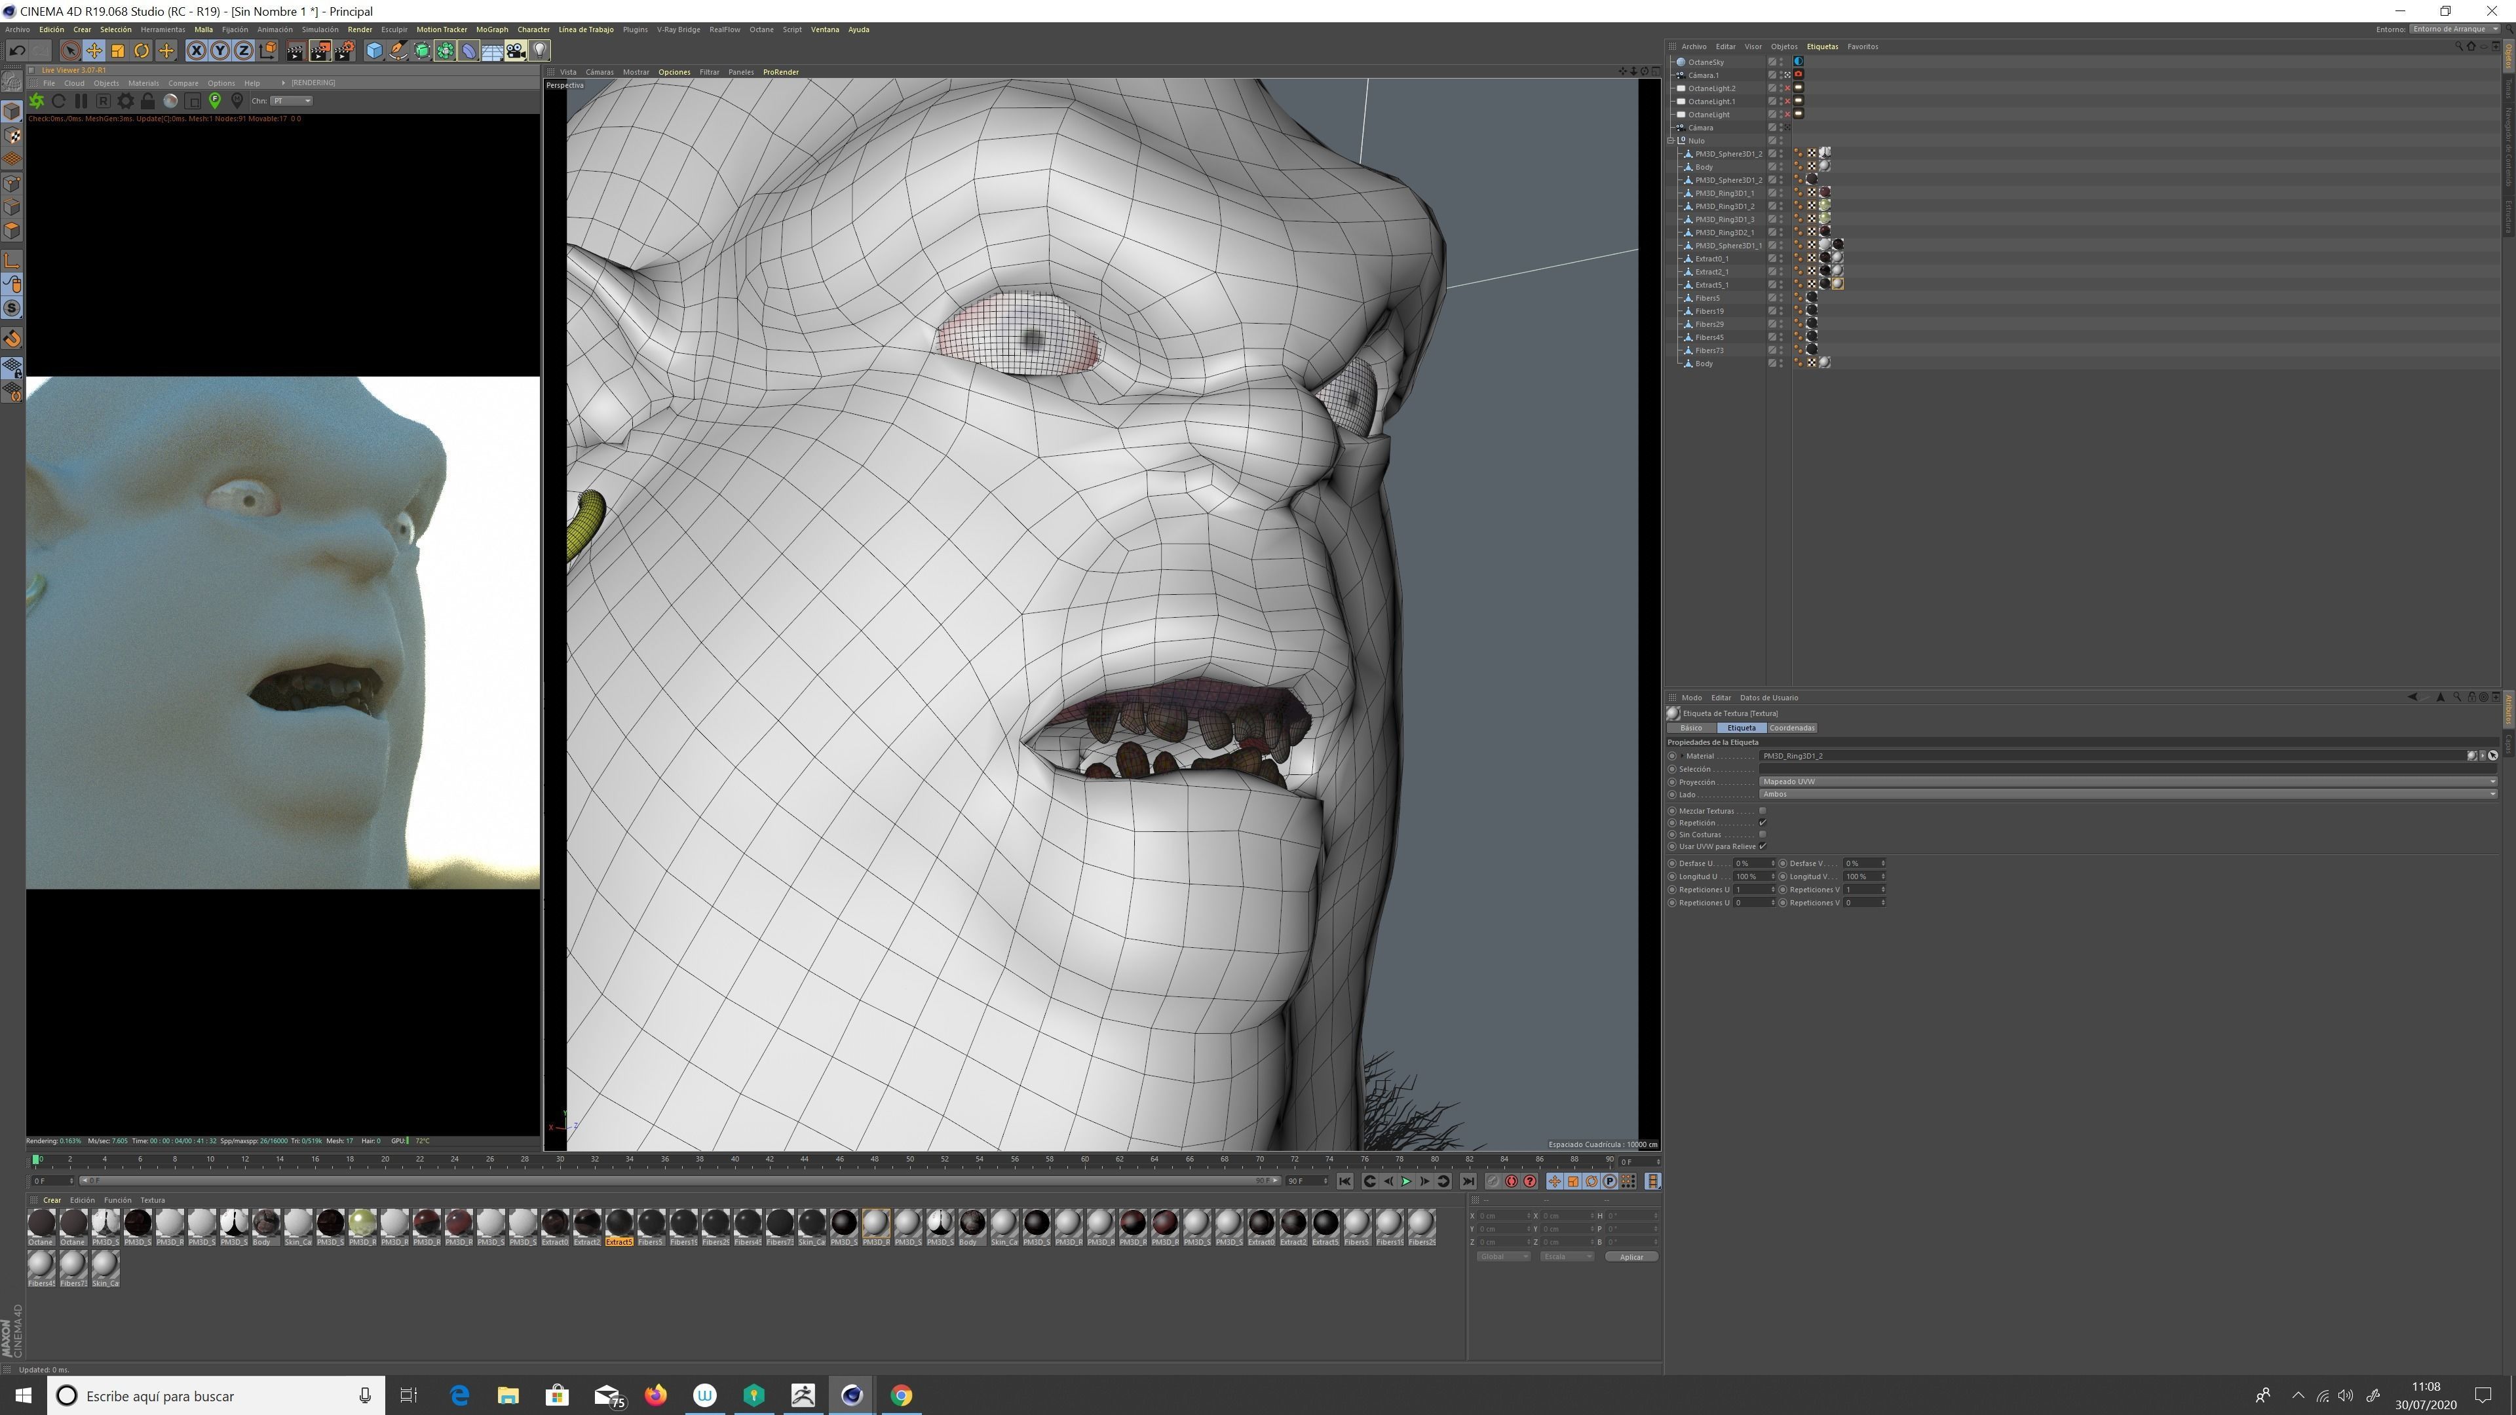The image size is (2516, 1415).
Task: Click the material picker M pin
Action: (237, 101)
